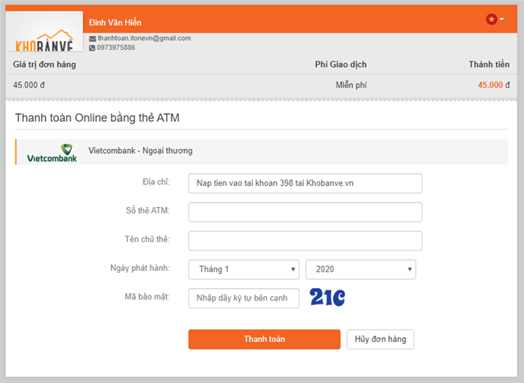
Task: Click the name Đinh Văn Hiển
Action: (x=115, y=23)
